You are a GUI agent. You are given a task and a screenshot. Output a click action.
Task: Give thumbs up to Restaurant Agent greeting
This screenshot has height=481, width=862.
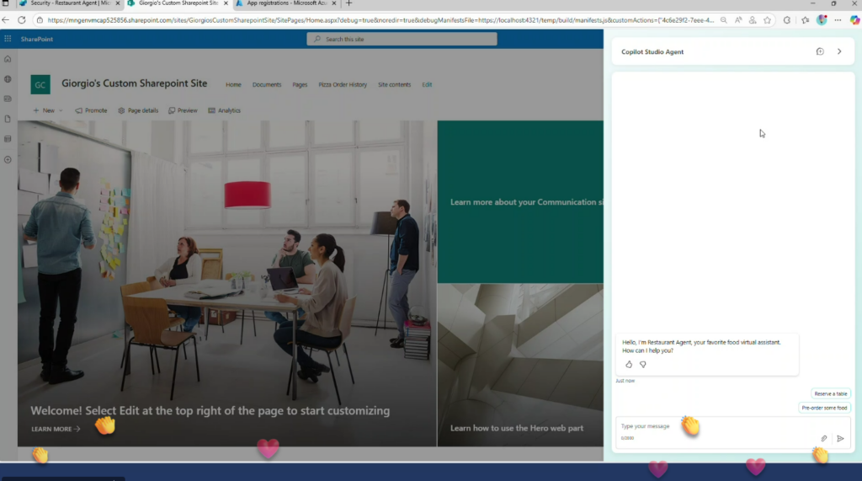[628, 364]
